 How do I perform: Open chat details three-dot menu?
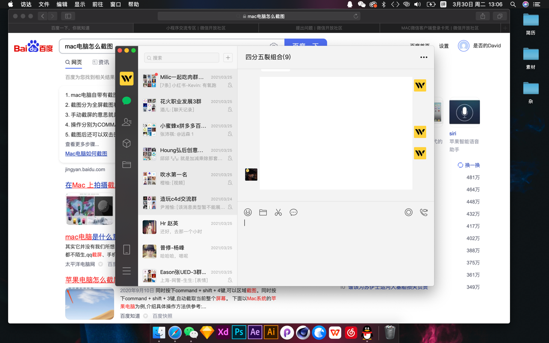(424, 57)
